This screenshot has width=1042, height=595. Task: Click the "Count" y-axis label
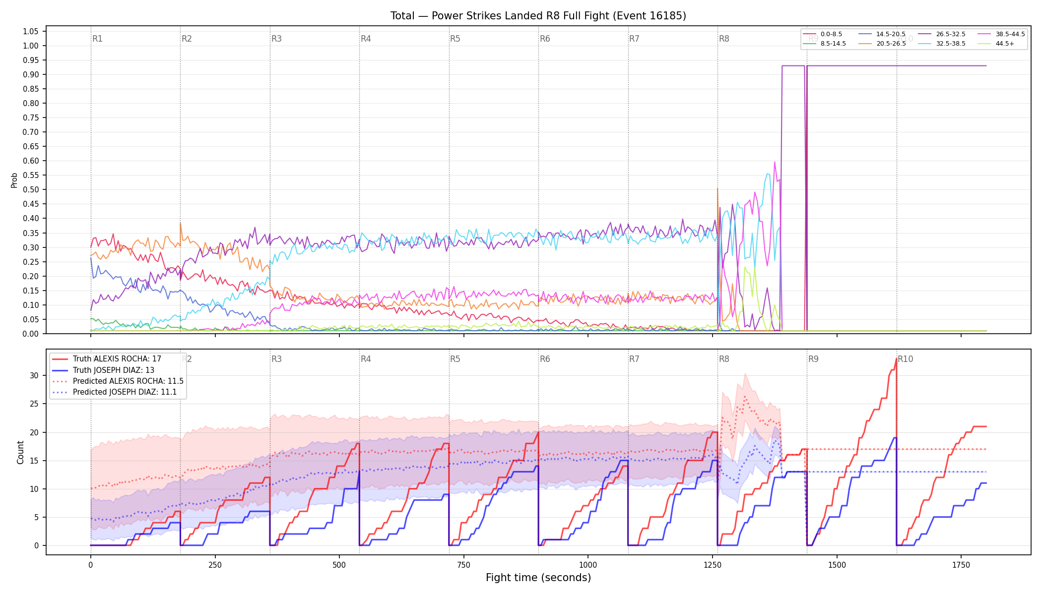pos(20,452)
